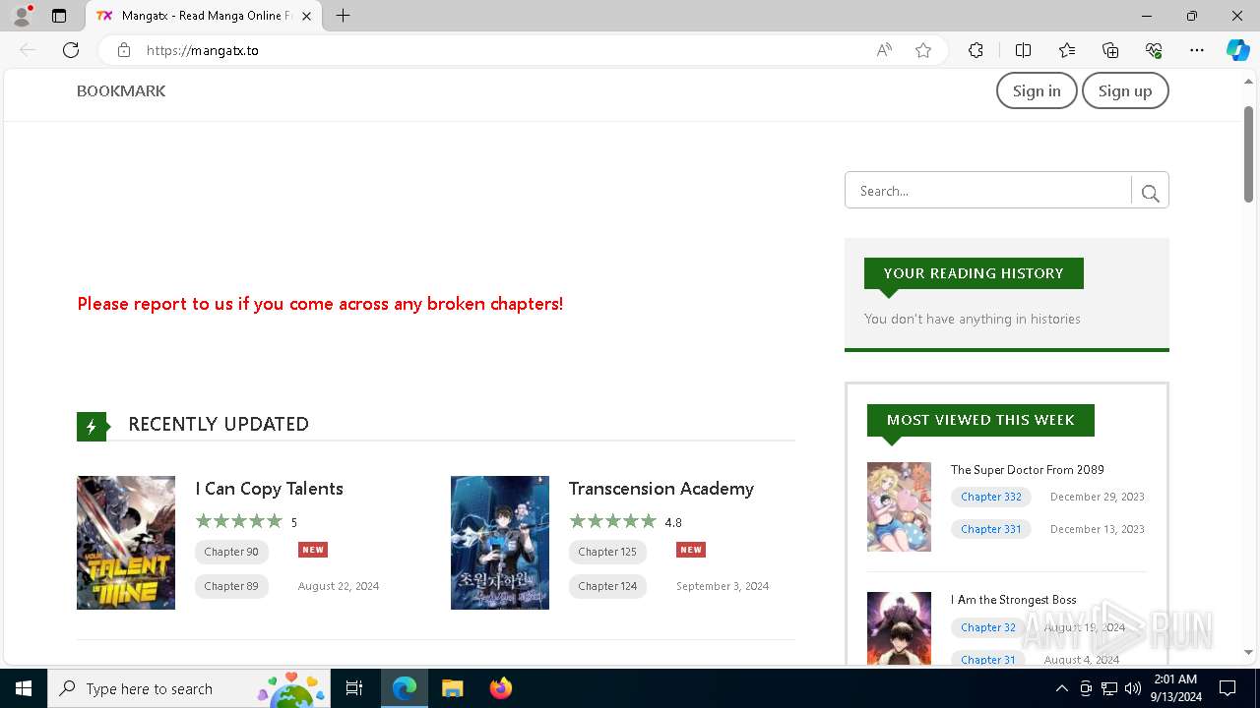Click the scrollbar down arrow

coord(1248,652)
